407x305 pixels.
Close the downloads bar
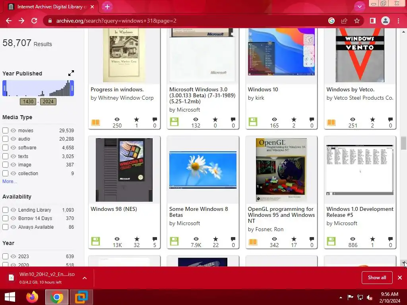pos(400,278)
